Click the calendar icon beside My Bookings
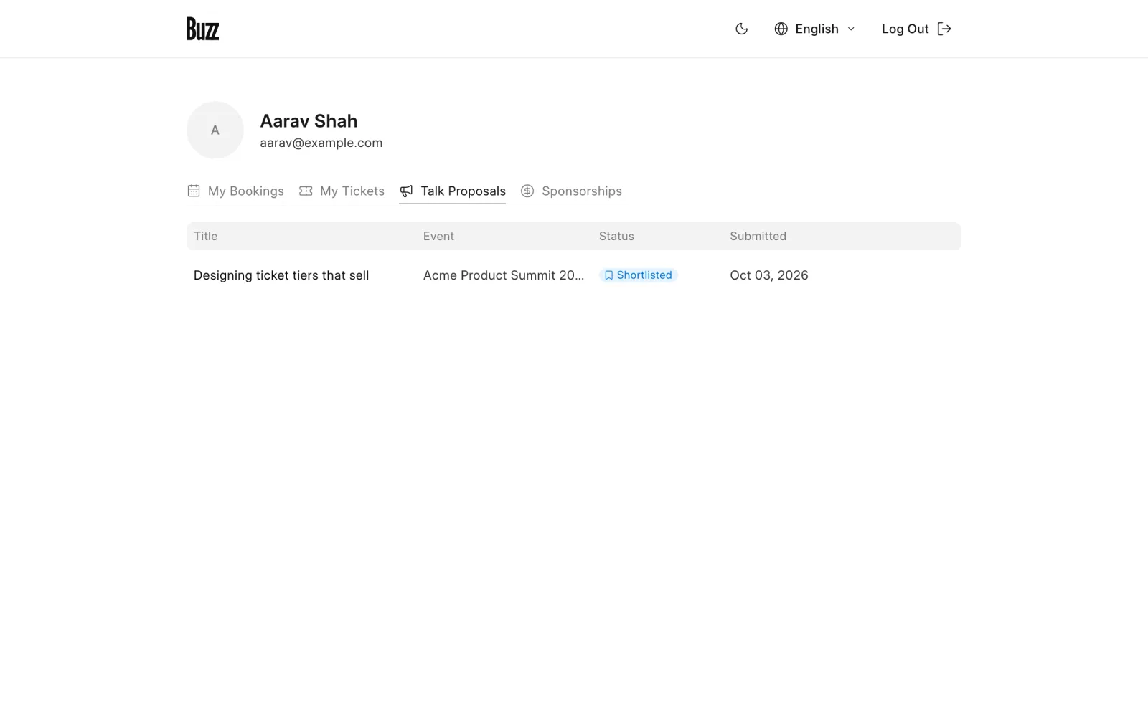Viewport: 1148px width, 717px height. (194, 191)
